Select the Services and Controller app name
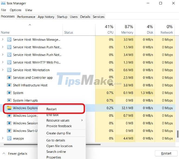Screen dimensions: 179x159 coord(33,78)
